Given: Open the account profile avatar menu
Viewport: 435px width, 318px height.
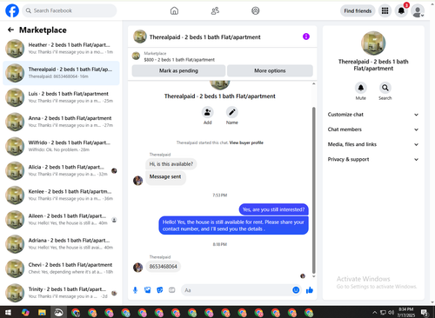Looking at the screenshot, I should click(418, 11).
